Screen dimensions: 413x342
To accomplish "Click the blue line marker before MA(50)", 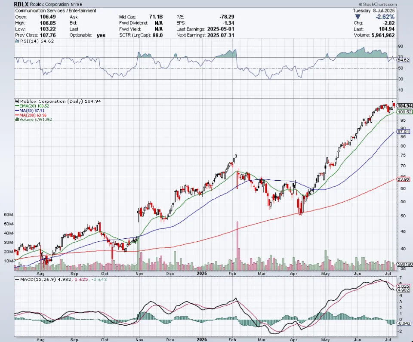I will point(17,111).
